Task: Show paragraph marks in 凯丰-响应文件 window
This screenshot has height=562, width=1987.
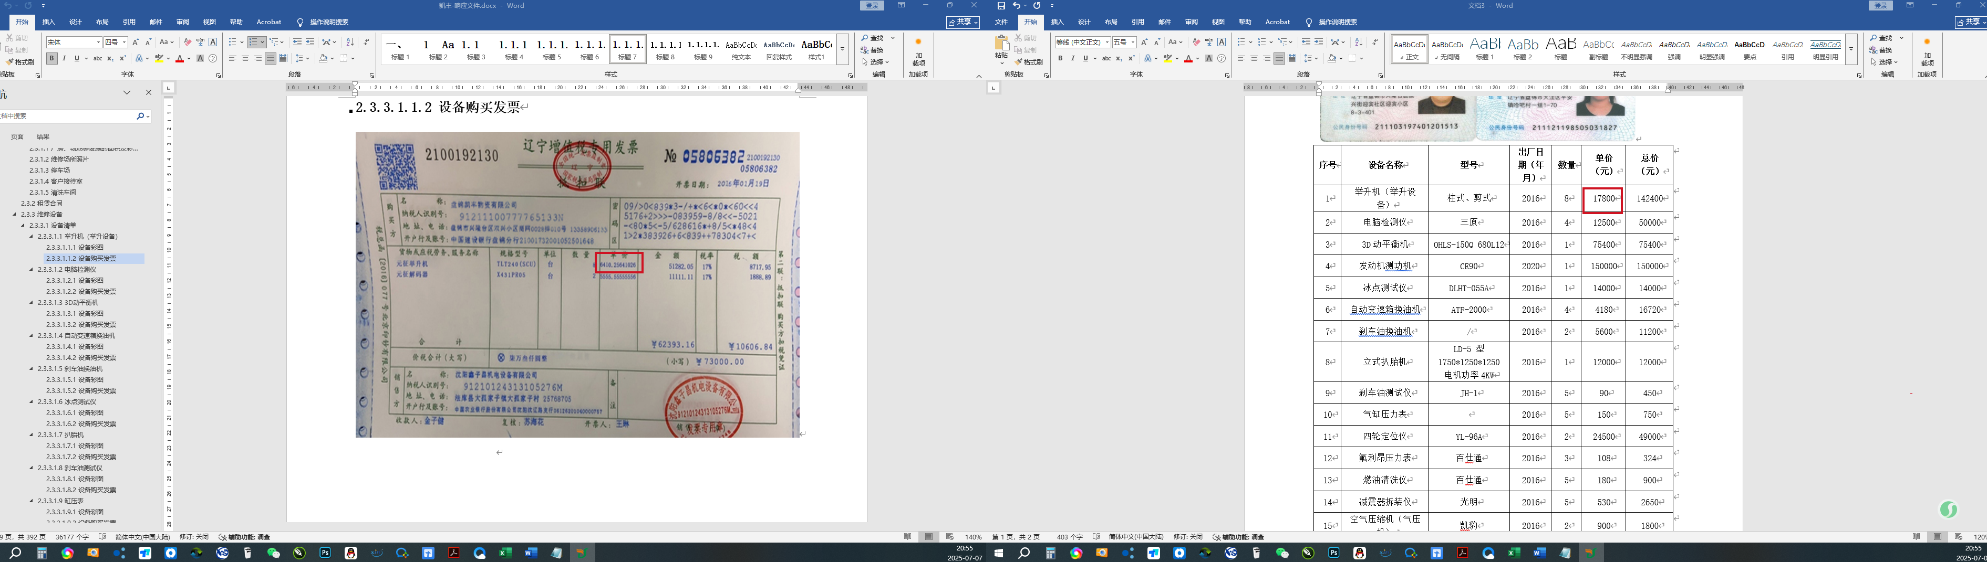Action: click(366, 43)
